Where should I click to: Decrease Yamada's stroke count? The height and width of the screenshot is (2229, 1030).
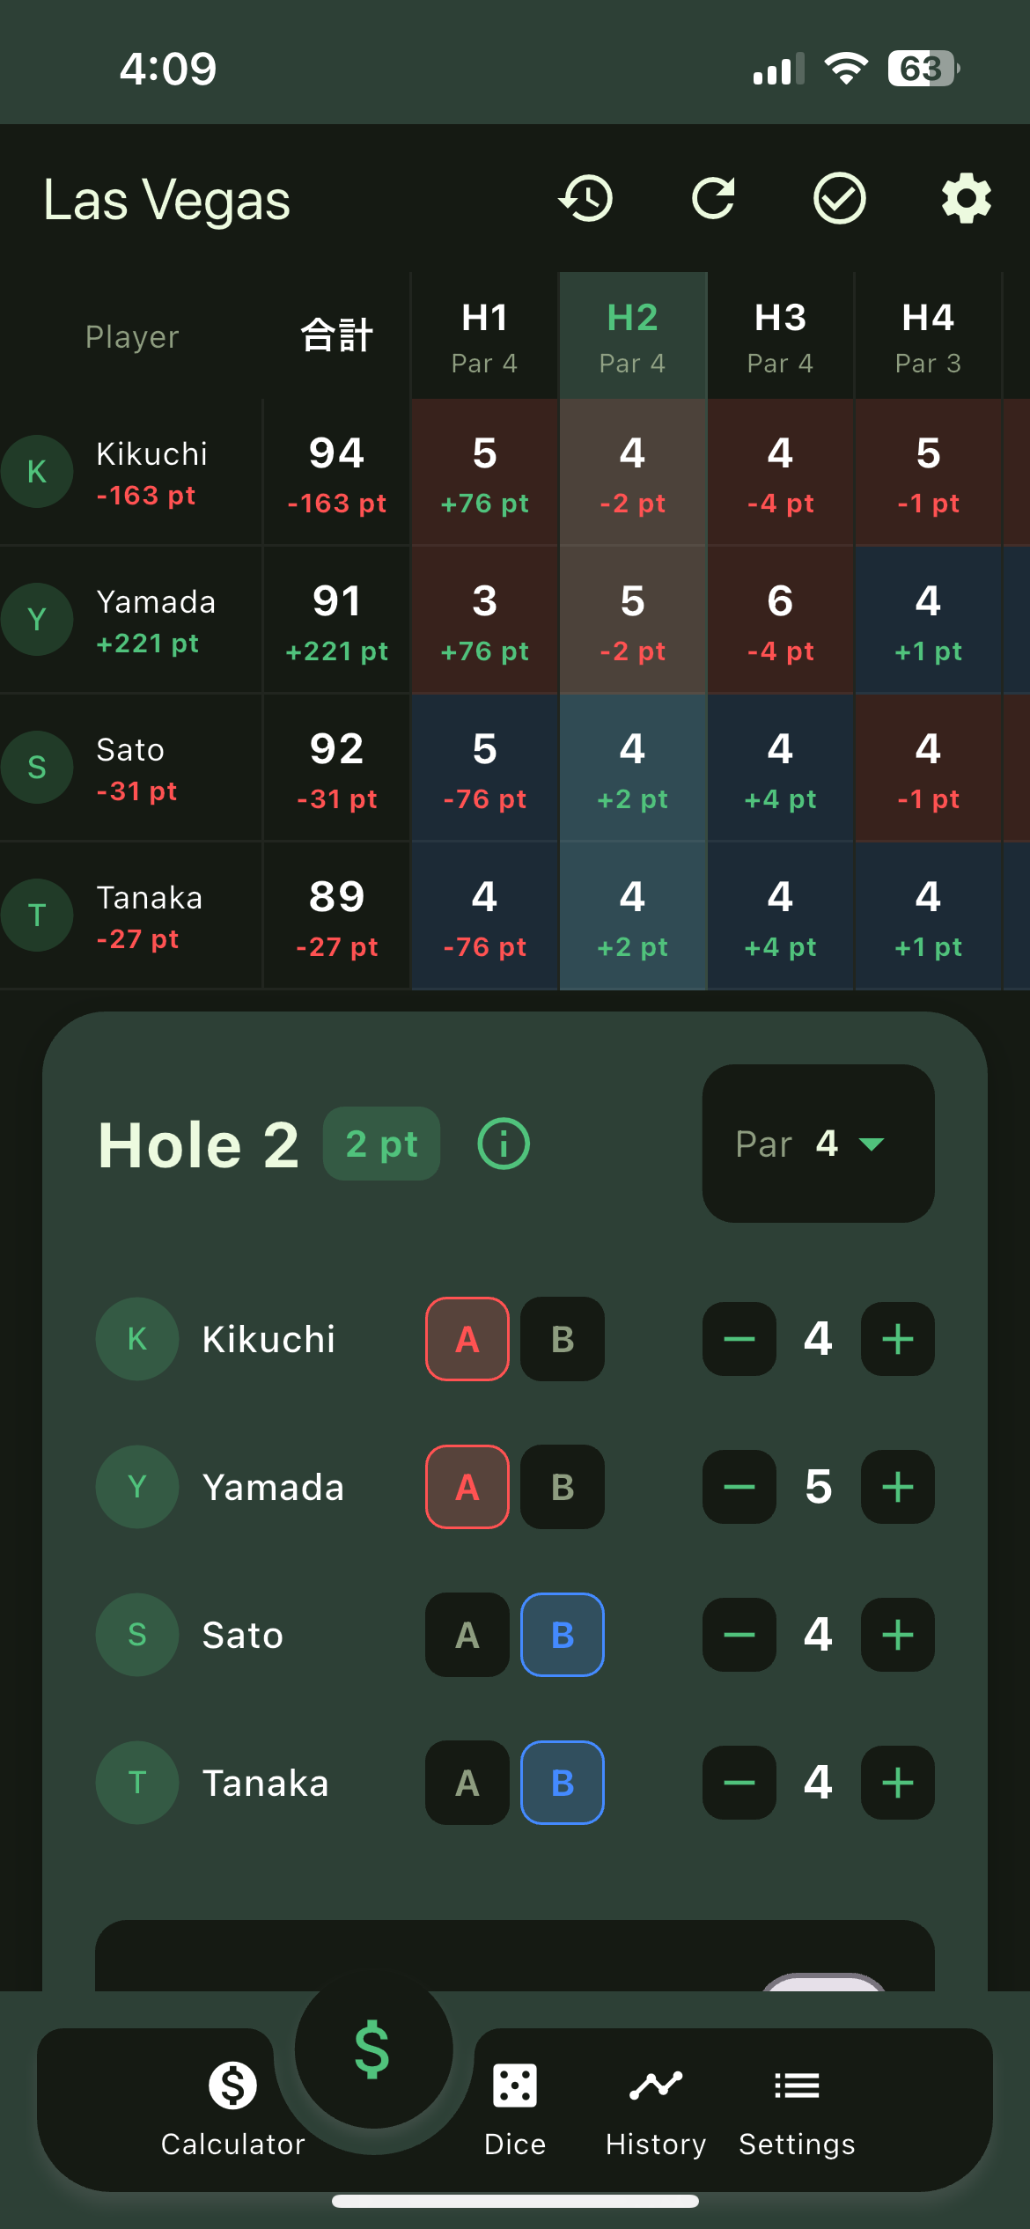point(739,1487)
